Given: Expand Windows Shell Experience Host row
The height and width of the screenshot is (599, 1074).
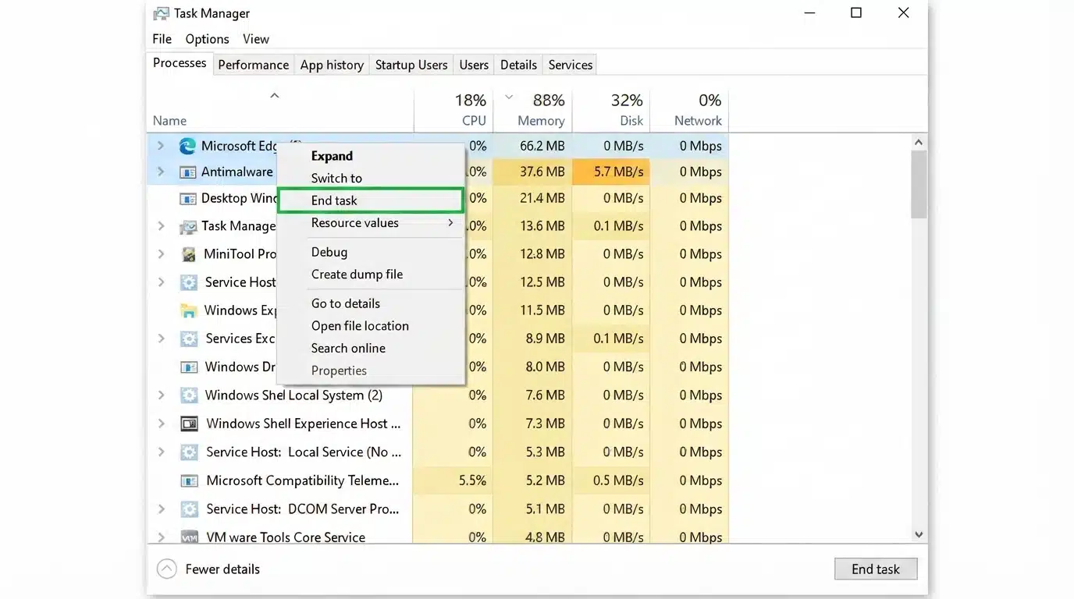Looking at the screenshot, I should click(161, 424).
